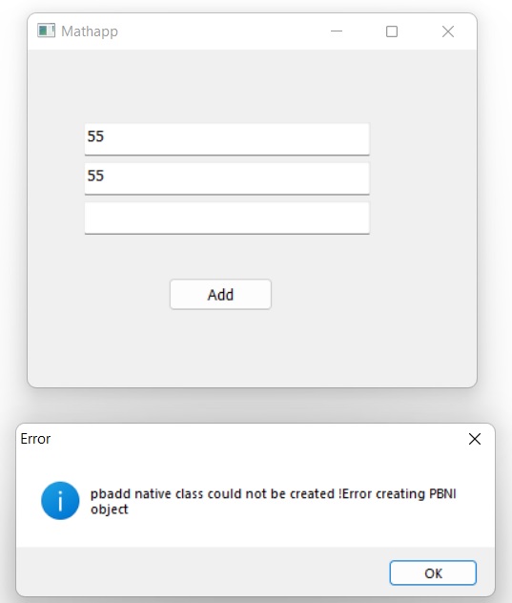Dismiss the error with the OK button

coord(433,573)
